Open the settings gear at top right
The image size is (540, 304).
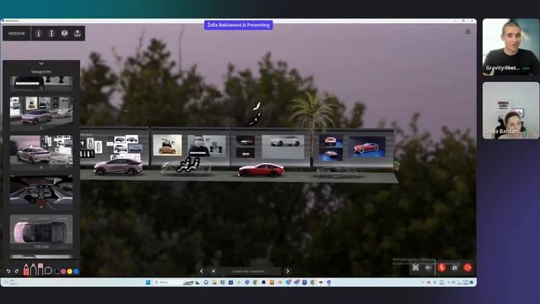pyautogui.click(x=467, y=32)
